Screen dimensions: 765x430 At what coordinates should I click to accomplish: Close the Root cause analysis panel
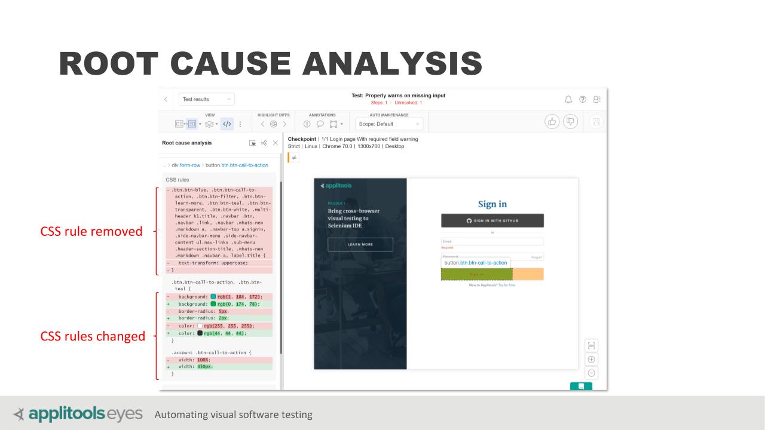pyautogui.click(x=275, y=143)
